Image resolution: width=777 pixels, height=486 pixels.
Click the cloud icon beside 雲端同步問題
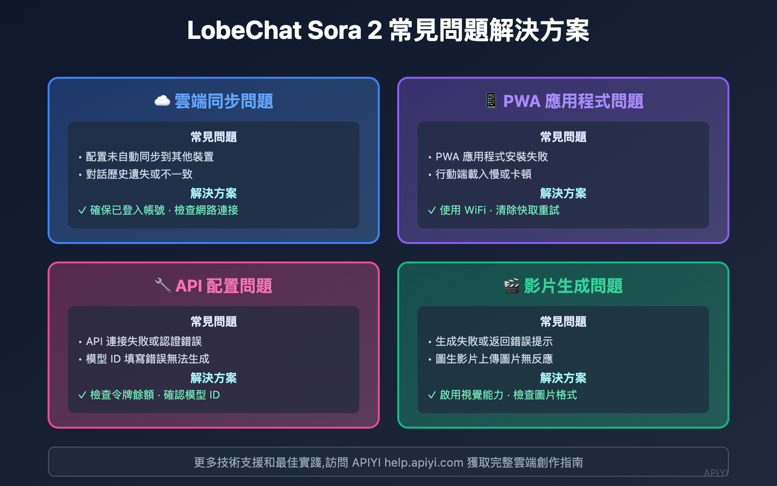[x=162, y=101]
